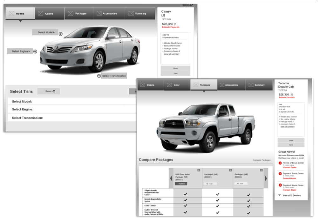Viewport: 319px width, 223px height.
Task: Click the Select Engine hotspot button
Action: [x=20, y=51]
